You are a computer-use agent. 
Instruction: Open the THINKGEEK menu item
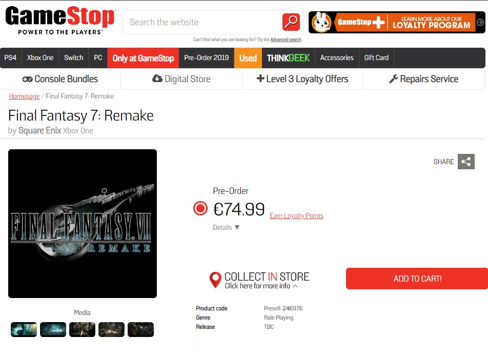289,57
